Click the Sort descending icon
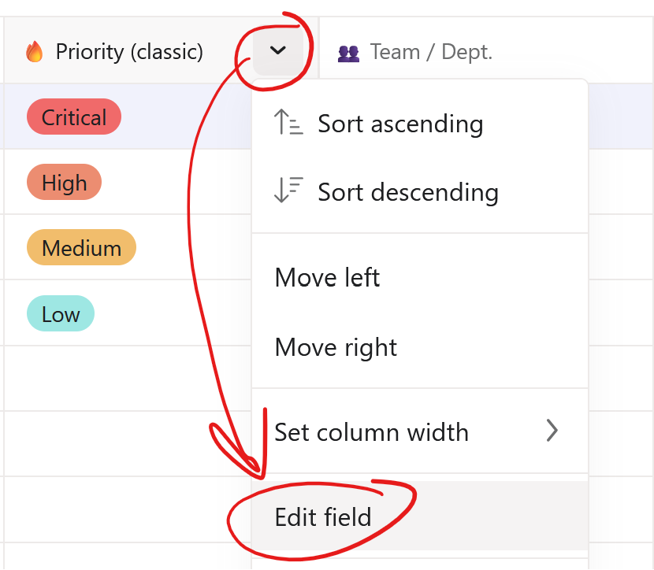Image resolution: width=654 pixels, height=570 pixels. pos(288,191)
